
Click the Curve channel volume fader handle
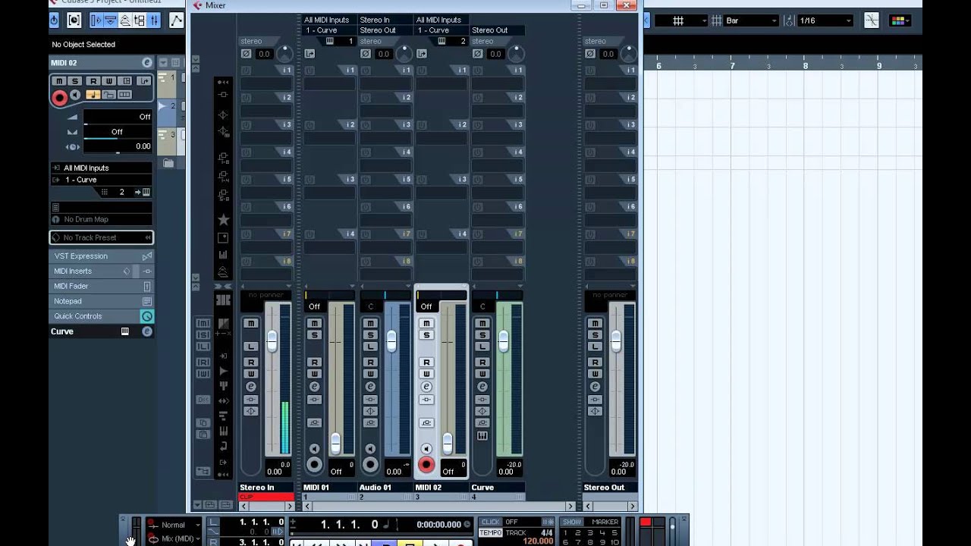503,341
